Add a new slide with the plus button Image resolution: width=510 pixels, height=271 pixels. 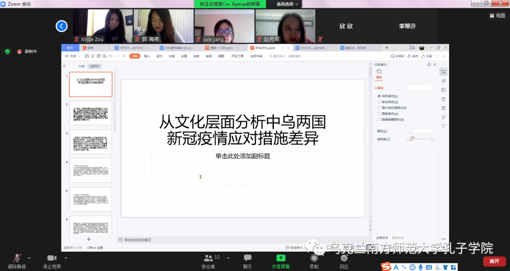tap(89, 239)
